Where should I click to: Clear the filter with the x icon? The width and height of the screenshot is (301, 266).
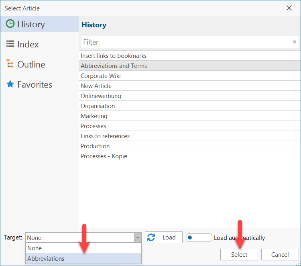pyautogui.click(x=294, y=42)
